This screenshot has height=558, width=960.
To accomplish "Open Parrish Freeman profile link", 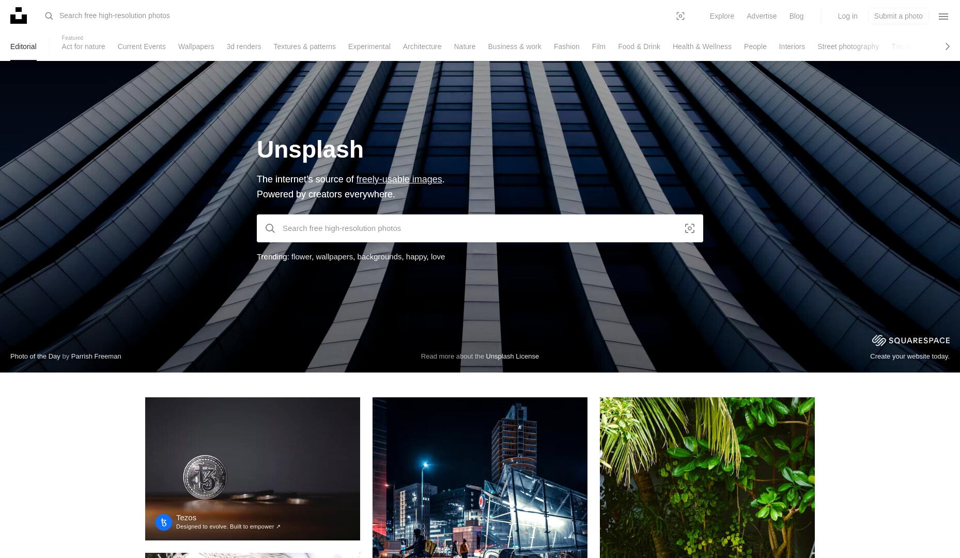I will coord(96,356).
